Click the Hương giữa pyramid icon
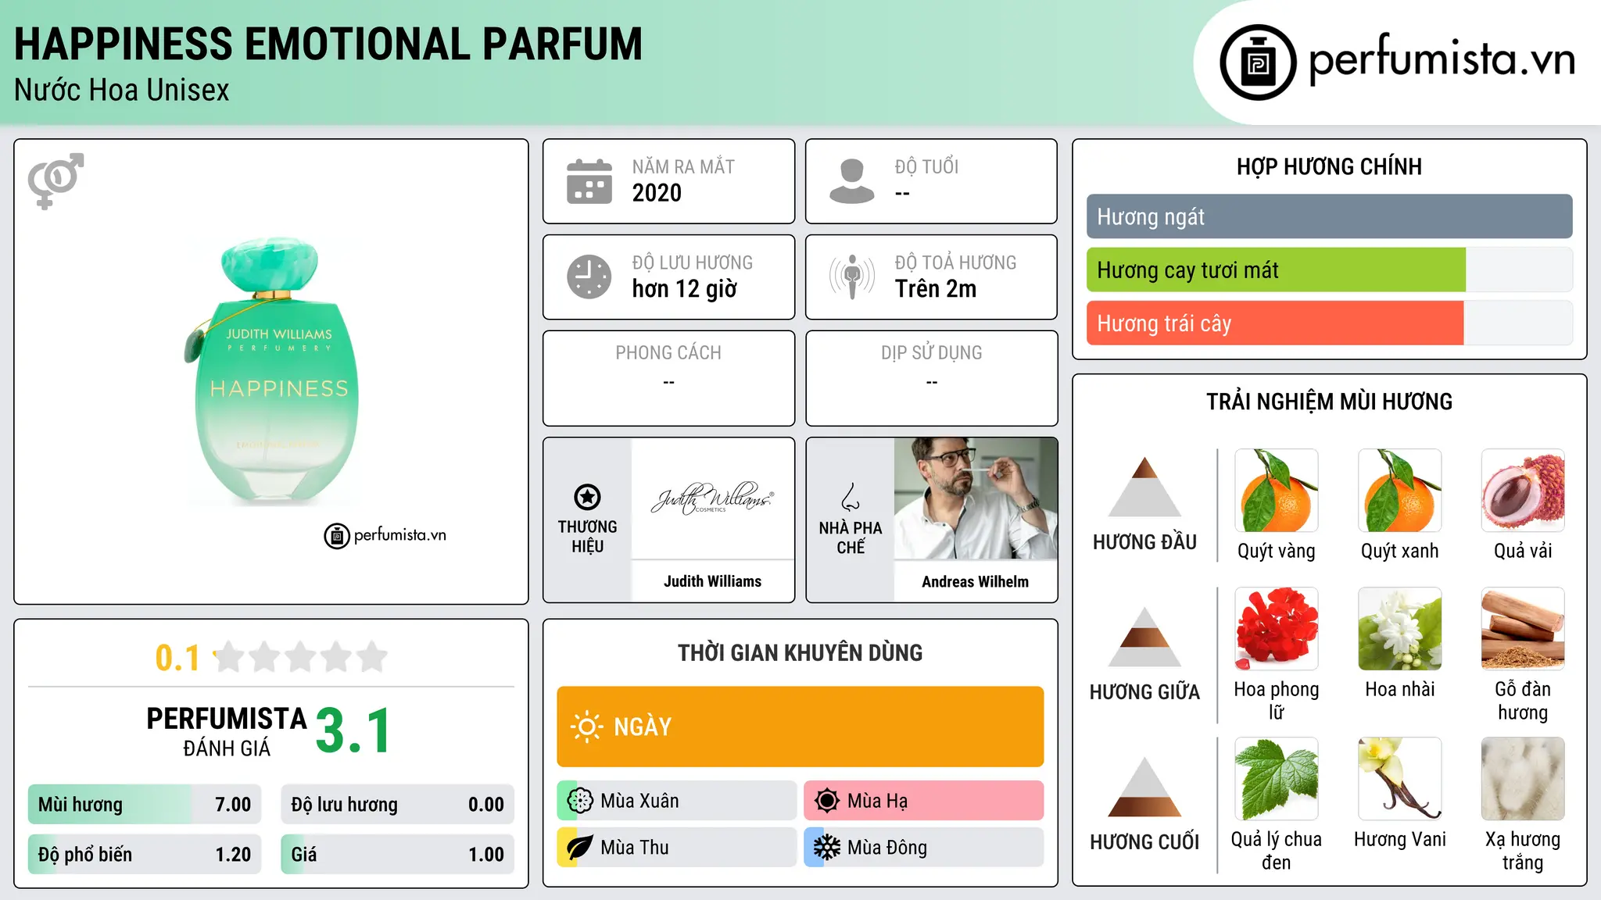Screen dimensions: 1601x900 [x=1145, y=637]
